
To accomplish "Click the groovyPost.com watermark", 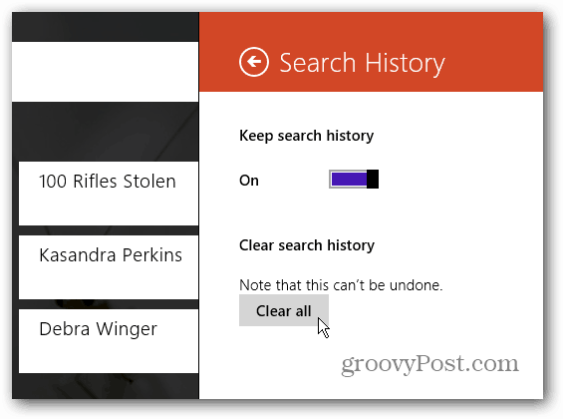I will 429,364.
